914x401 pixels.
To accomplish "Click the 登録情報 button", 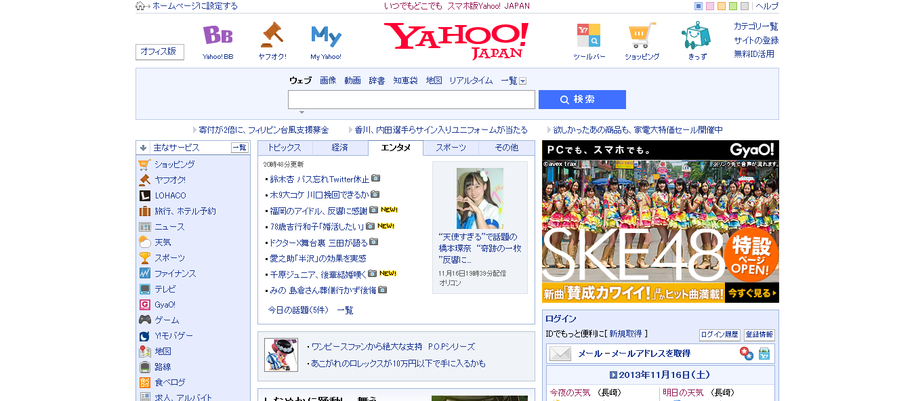I will point(759,335).
